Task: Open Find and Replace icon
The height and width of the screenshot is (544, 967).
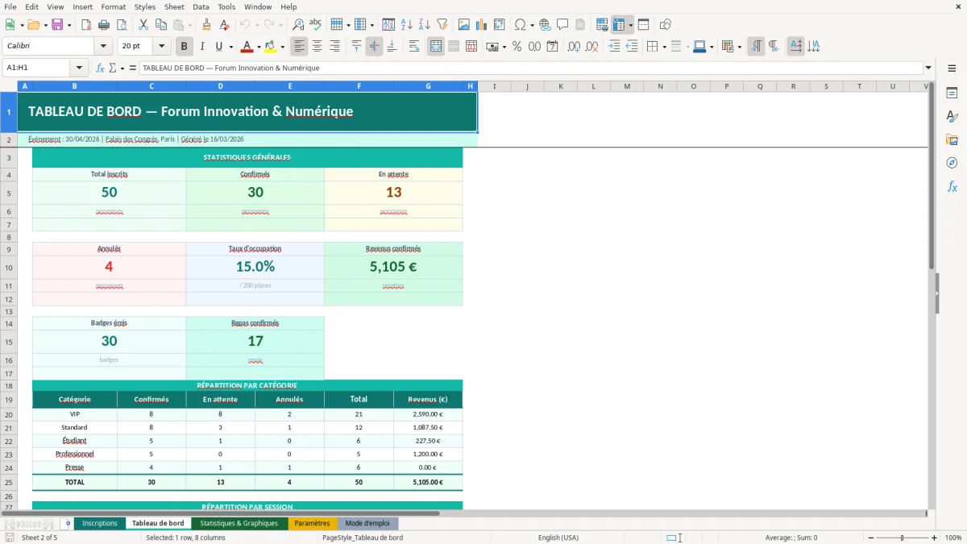Action: click(x=298, y=25)
